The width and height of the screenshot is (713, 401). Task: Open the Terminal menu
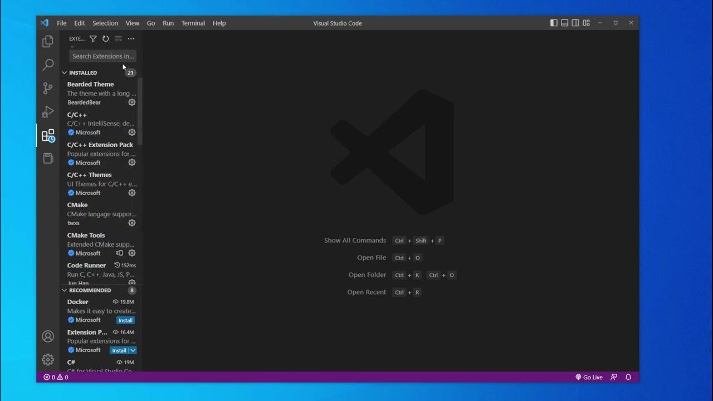click(193, 23)
